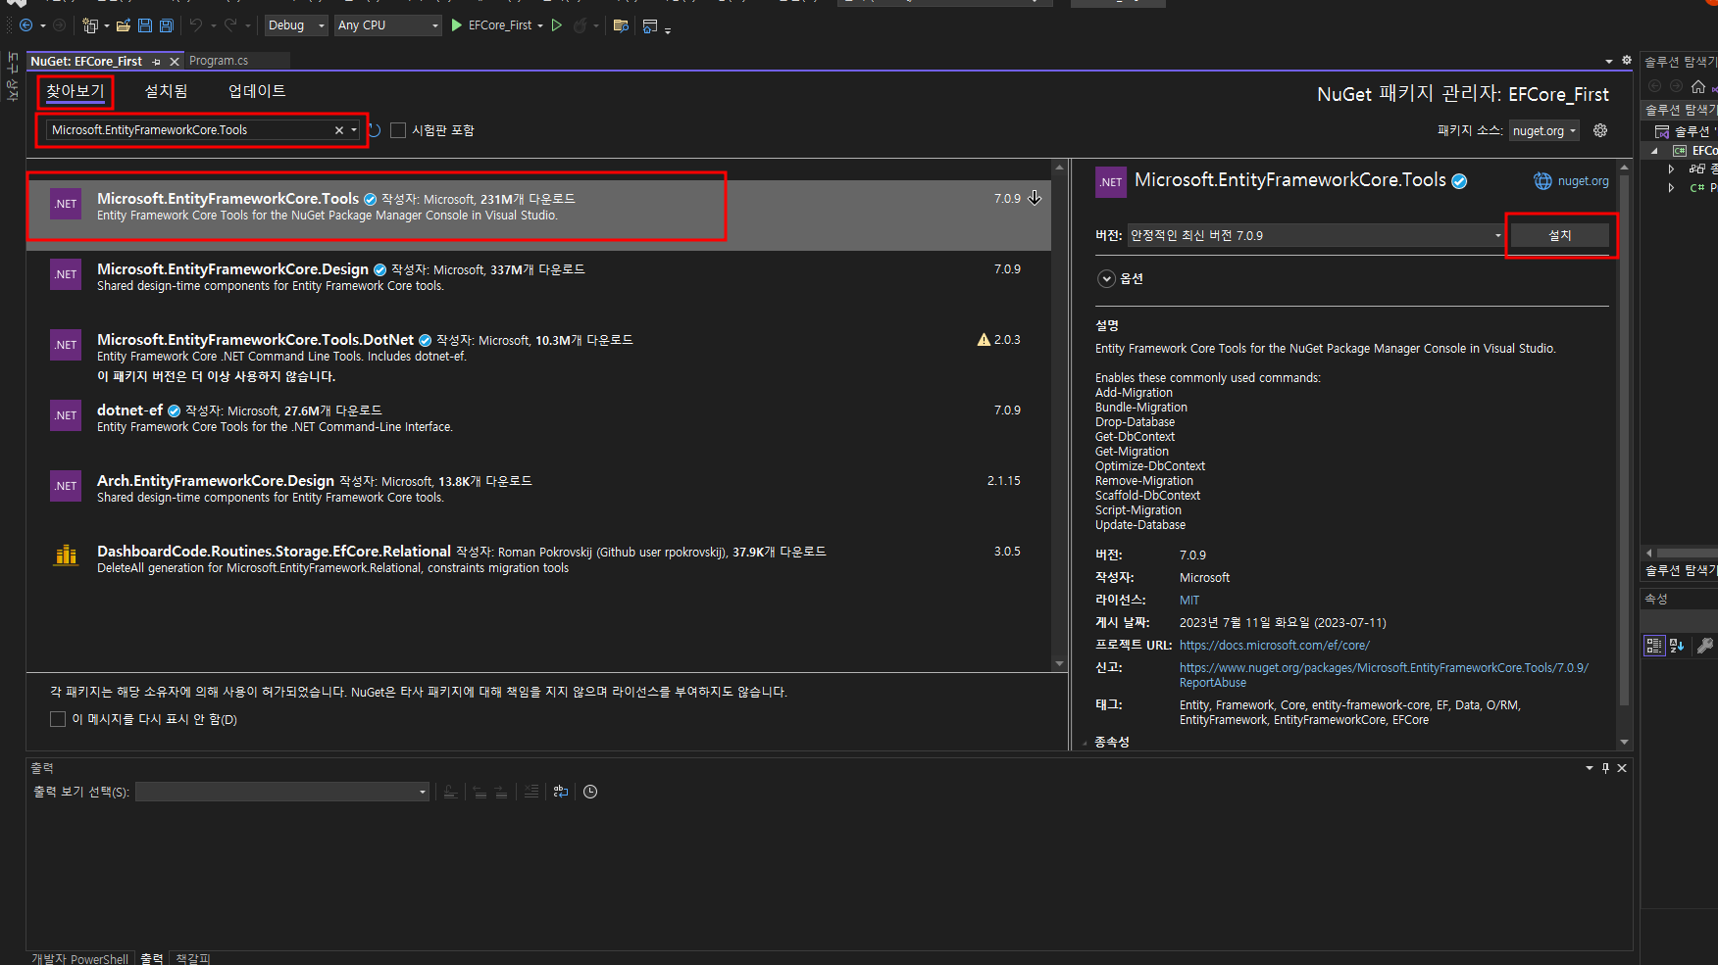Close the Output panel

pos(1622,768)
